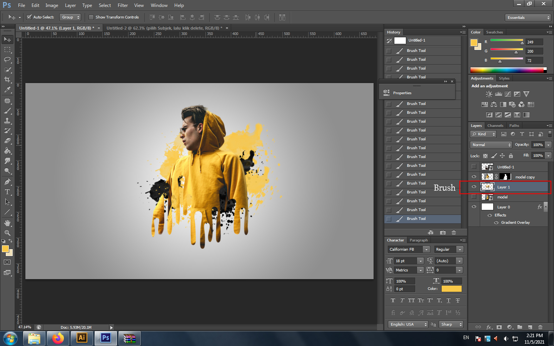Delete layer using trash icon

tap(540, 327)
